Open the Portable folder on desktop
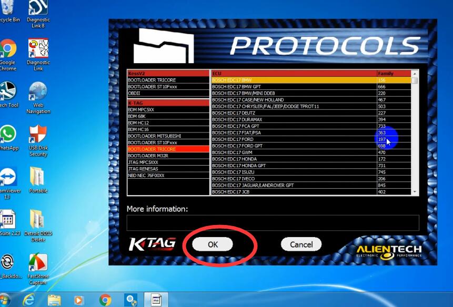The height and width of the screenshot is (307, 453). (38, 180)
